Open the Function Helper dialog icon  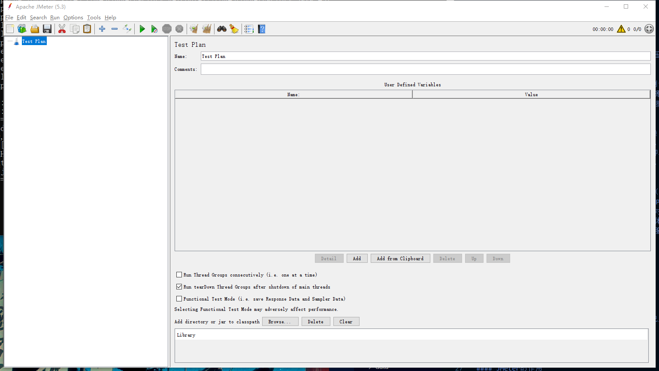pos(249,29)
